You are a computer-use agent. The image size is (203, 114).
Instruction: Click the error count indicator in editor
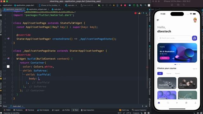point(136,13)
